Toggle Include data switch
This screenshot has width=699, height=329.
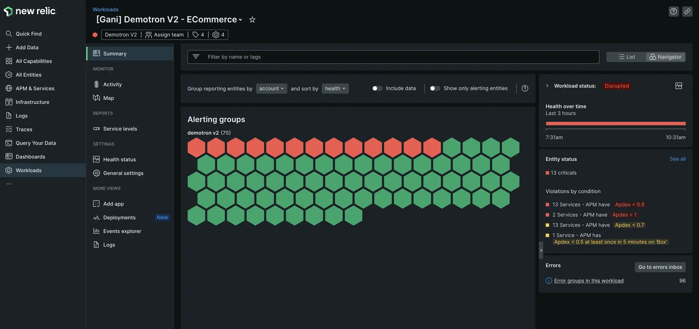click(377, 88)
